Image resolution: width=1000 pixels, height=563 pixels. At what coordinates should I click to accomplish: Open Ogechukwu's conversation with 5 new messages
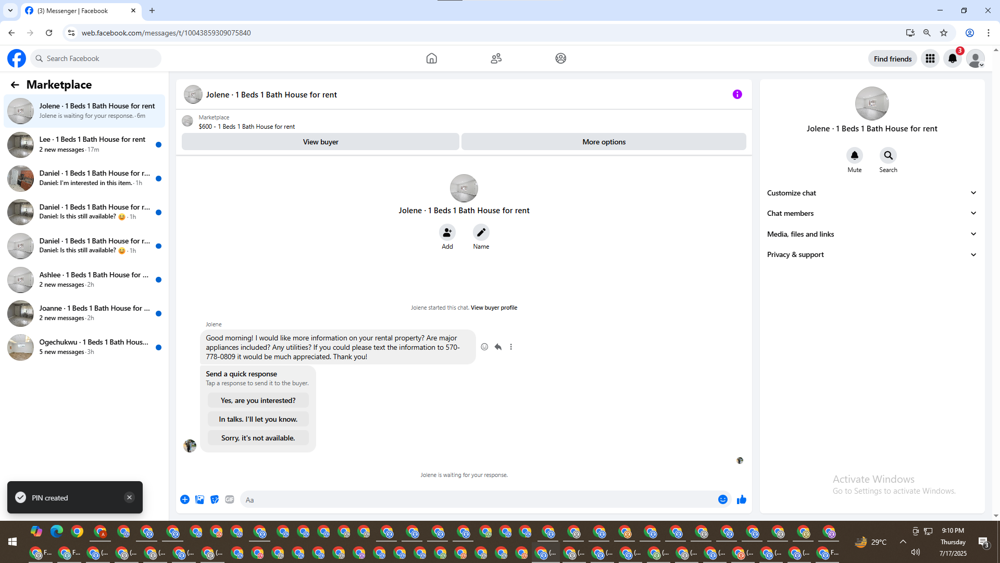click(x=84, y=347)
